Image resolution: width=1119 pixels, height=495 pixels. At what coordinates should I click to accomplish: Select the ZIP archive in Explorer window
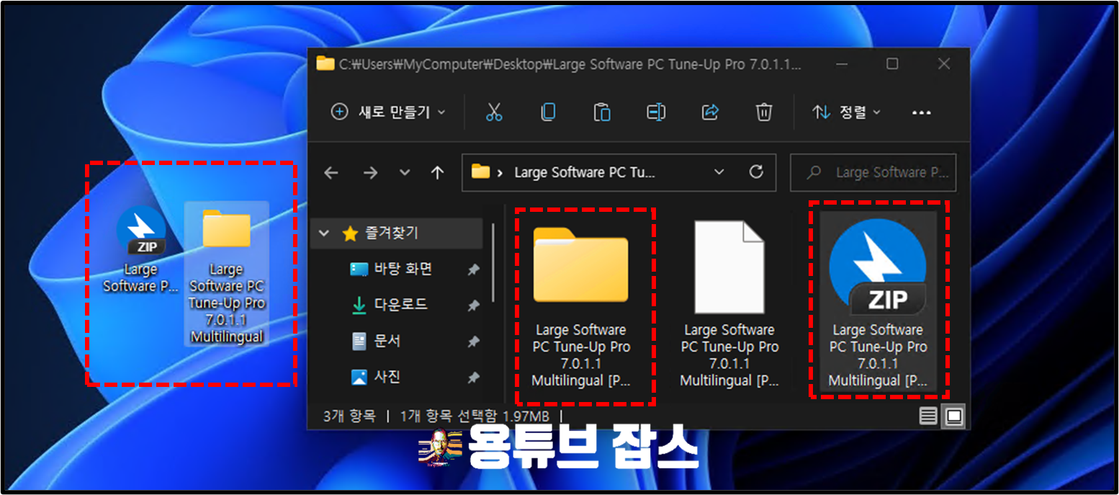point(877,303)
